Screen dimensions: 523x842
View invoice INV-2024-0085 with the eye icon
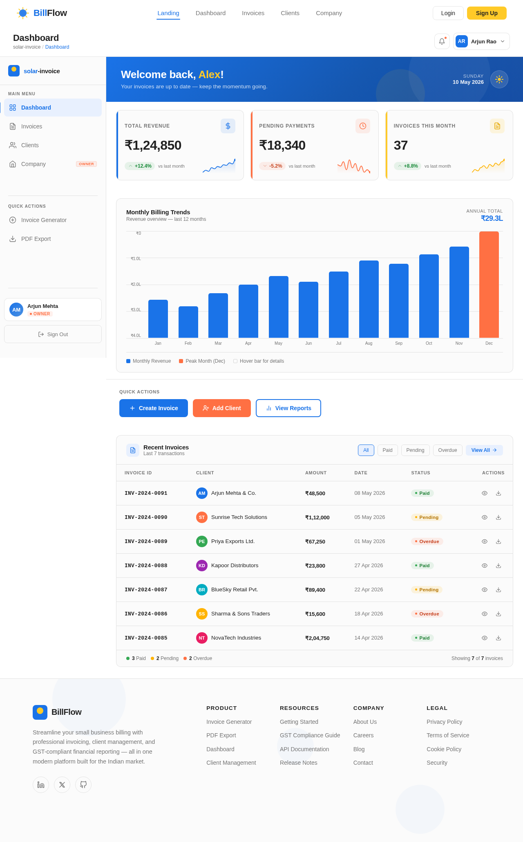point(485,638)
